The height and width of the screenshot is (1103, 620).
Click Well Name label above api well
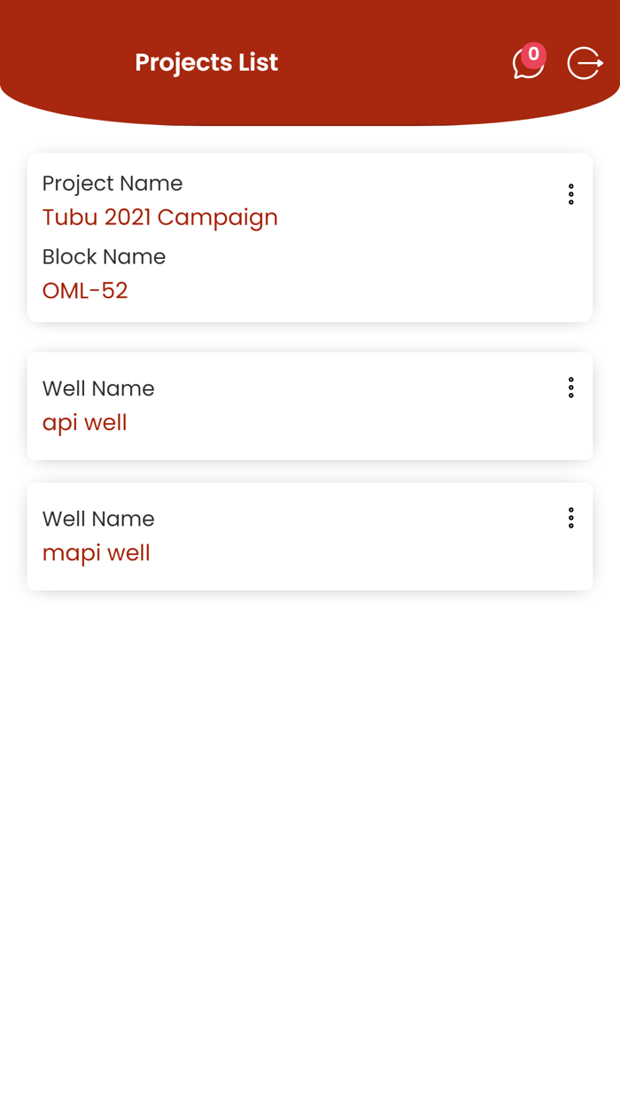click(98, 388)
